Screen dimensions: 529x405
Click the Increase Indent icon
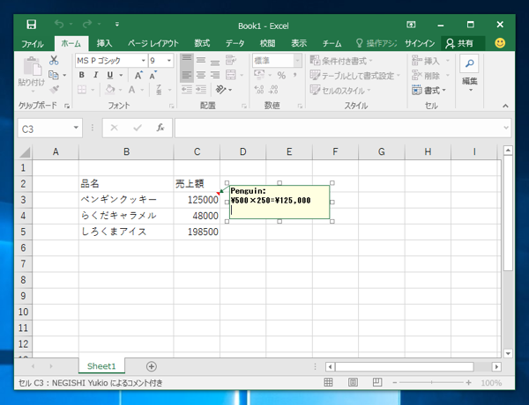[x=201, y=90]
